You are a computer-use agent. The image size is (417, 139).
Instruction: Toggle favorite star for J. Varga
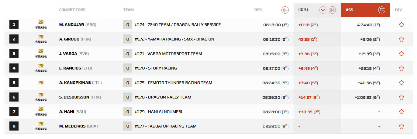click(401, 54)
